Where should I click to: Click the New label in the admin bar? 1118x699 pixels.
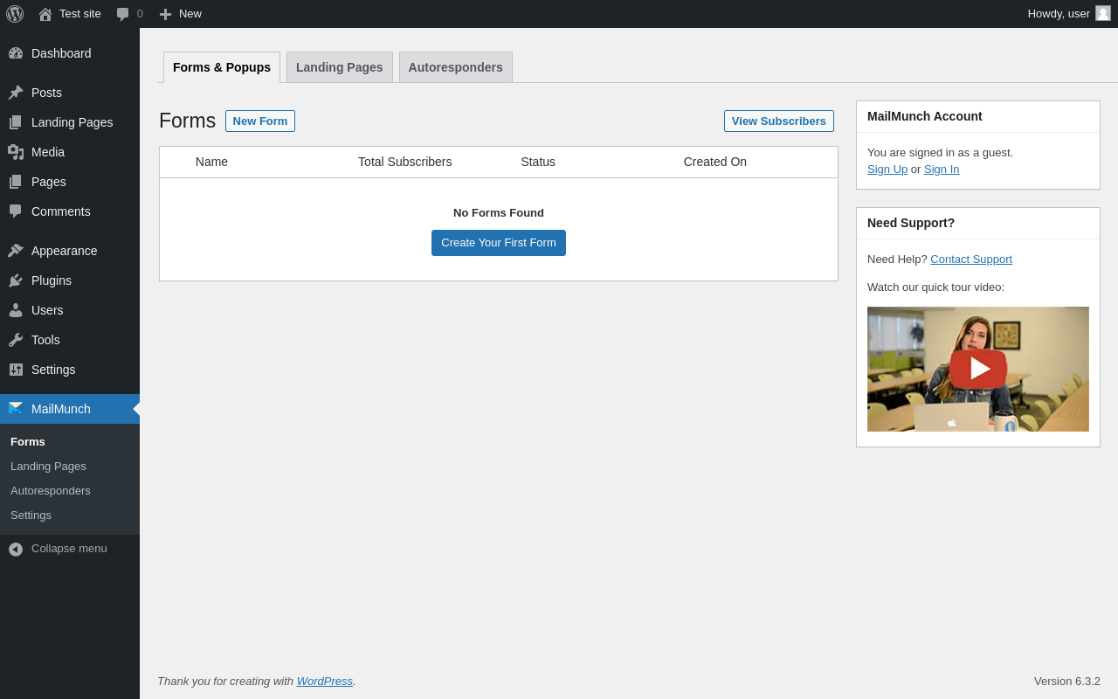point(190,14)
